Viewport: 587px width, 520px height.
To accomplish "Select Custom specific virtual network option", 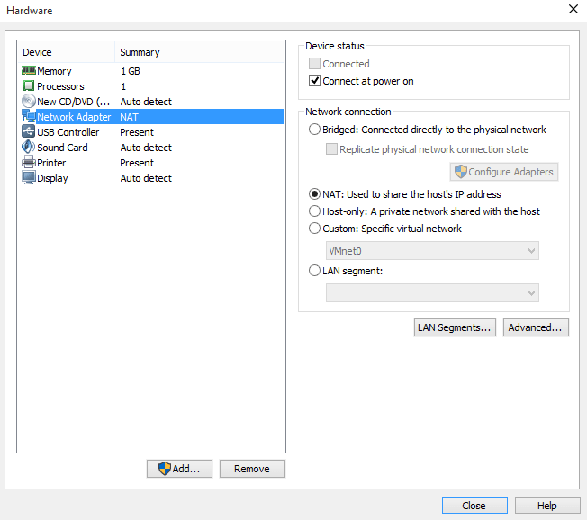I will [x=314, y=229].
